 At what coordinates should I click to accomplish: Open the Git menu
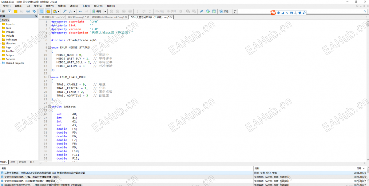coord(28,6)
